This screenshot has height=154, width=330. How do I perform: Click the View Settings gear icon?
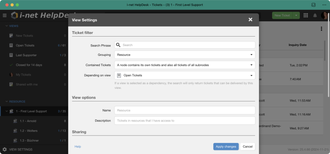(5, 149)
